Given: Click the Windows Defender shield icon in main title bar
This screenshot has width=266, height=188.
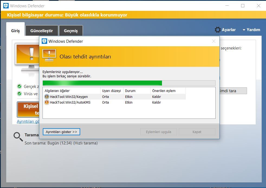Looking at the screenshot, I should (x=6, y=6).
